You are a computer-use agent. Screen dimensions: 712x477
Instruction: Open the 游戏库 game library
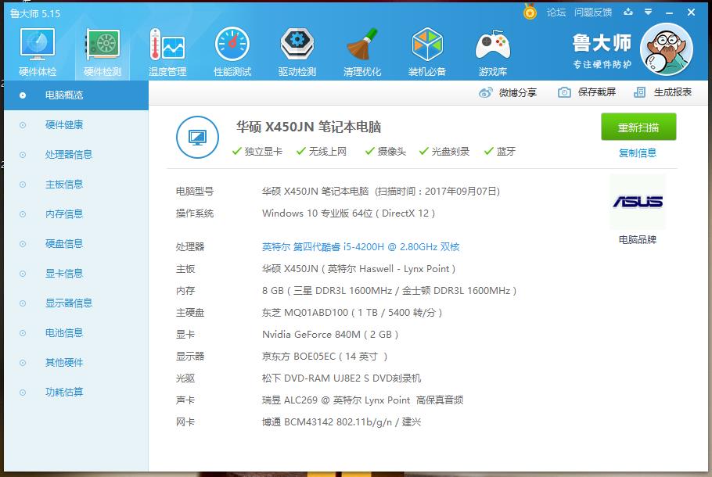492,49
